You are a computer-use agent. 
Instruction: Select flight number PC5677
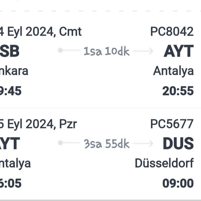point(172,124)
